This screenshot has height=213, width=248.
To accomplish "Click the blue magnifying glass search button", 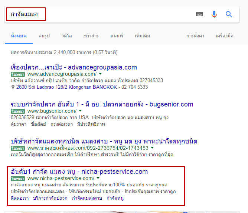I will [x=229, y=14].
